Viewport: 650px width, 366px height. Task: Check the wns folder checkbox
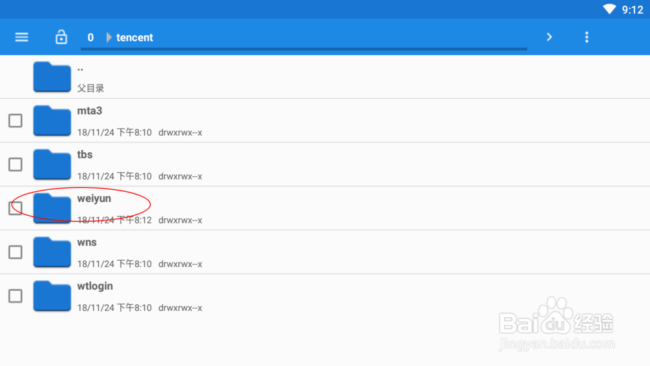[x=16, y=252]
